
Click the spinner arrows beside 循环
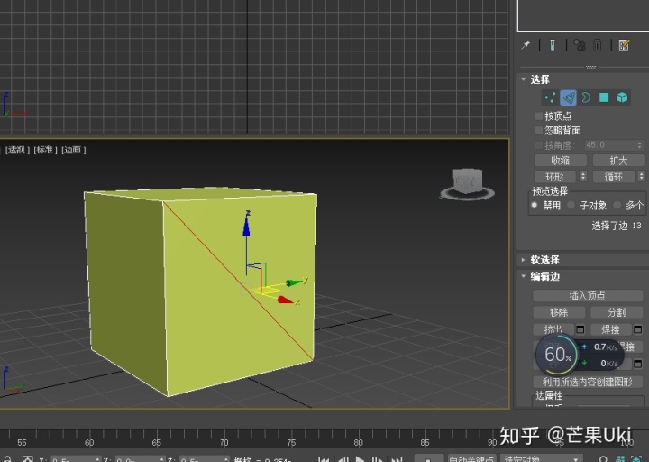point(641,177)
